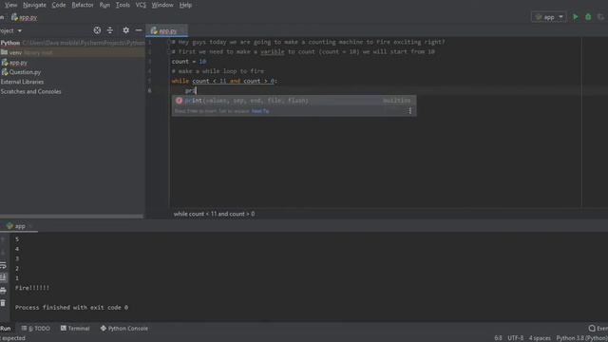Click 'Fire!!!!!!' in console output
This screenshot has height=342, width=608.
pyautogui.click(x=32, y=288)
